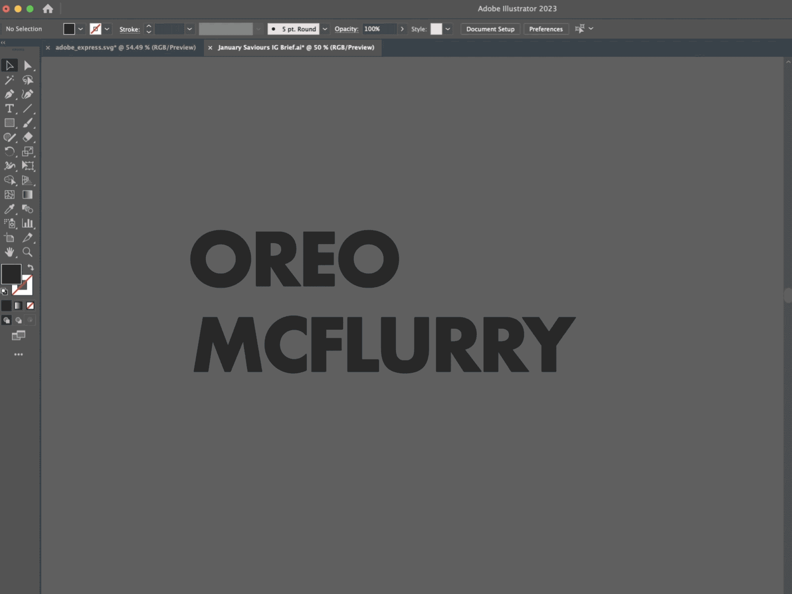Image resolution: width=792 pixels, height=594 pixels.
Task: Click the Opacity 100% field
Action: 379,29
